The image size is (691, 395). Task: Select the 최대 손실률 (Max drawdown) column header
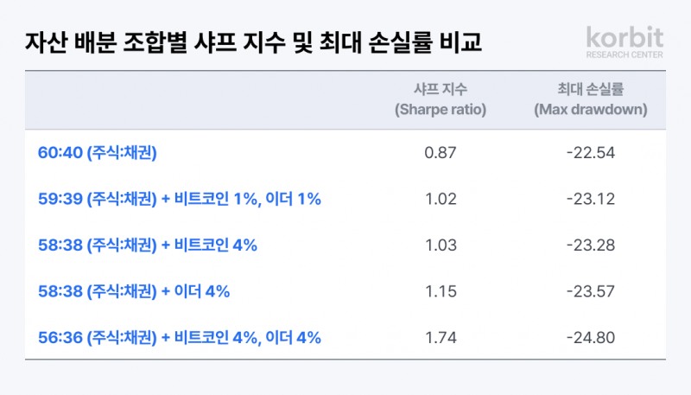click(x=590, y=99)
